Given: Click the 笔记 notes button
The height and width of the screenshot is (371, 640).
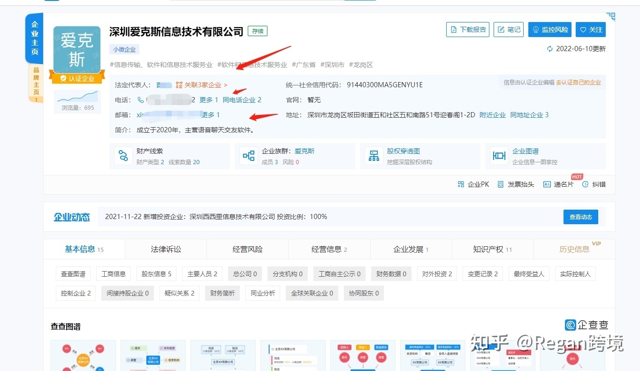Looking at the screenshot, I should tap(509, 30).
